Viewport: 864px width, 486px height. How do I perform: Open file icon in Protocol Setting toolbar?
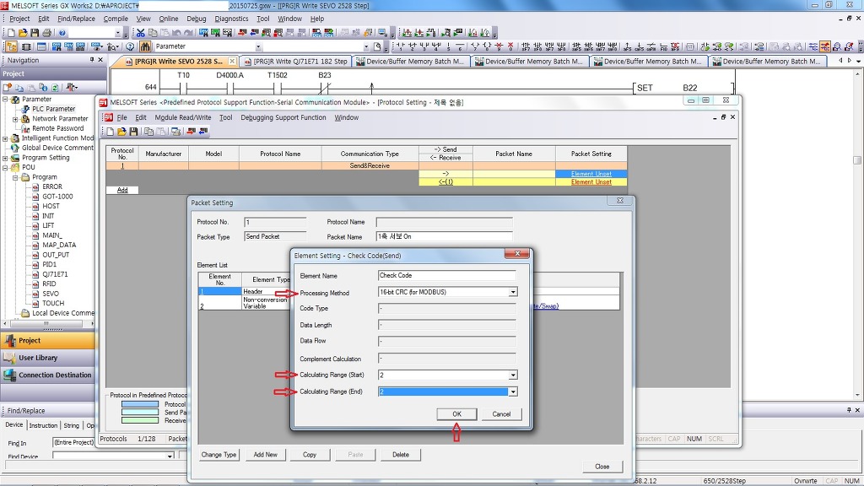click(121, 132)
